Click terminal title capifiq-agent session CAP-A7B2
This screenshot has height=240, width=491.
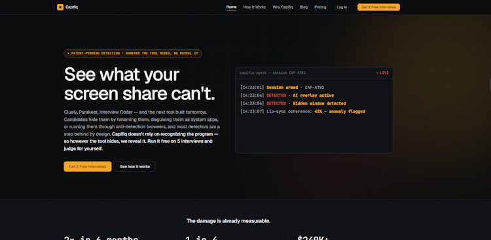(273, 73)
